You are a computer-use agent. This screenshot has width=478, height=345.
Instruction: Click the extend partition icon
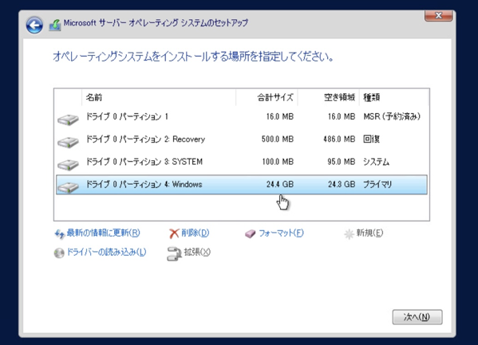pos(174,253)
